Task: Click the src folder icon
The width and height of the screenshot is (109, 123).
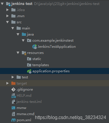Action: pyautogui.click(x=13, y=22)
